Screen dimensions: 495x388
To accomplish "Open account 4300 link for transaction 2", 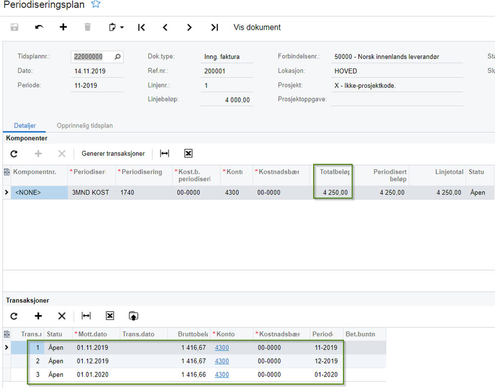I will pos(222,361).
